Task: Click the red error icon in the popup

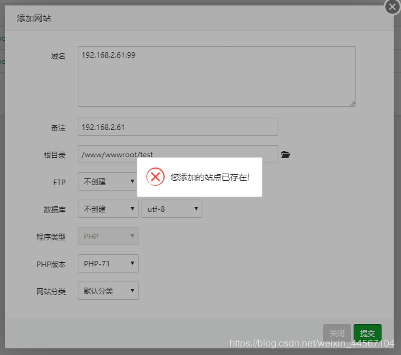Action: tap(155, 177)
